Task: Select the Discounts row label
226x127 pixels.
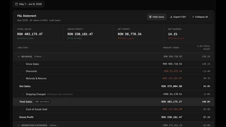Action: click(31, 71)
